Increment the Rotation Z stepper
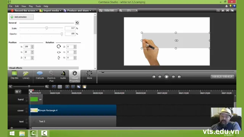Viewport: 244px width, 137px height. tap(75, 46)
